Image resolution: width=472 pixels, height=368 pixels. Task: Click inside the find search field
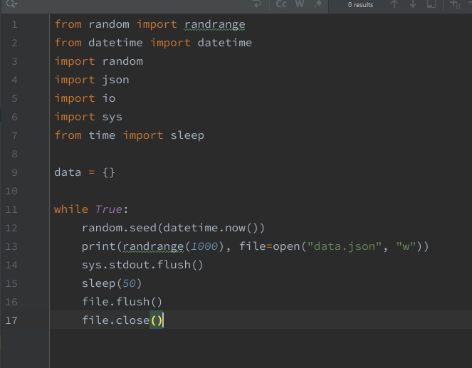tap(128, 4)
